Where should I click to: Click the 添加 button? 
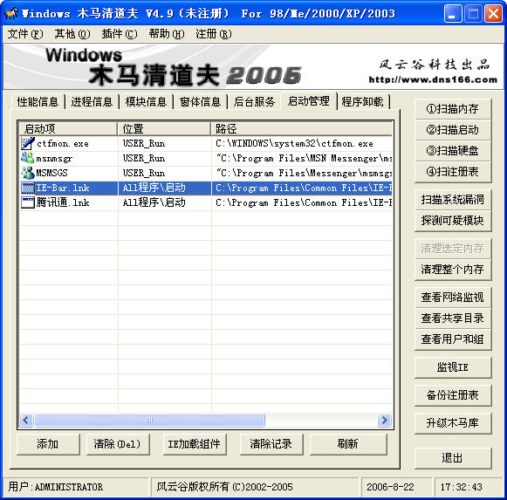point(48,444)
